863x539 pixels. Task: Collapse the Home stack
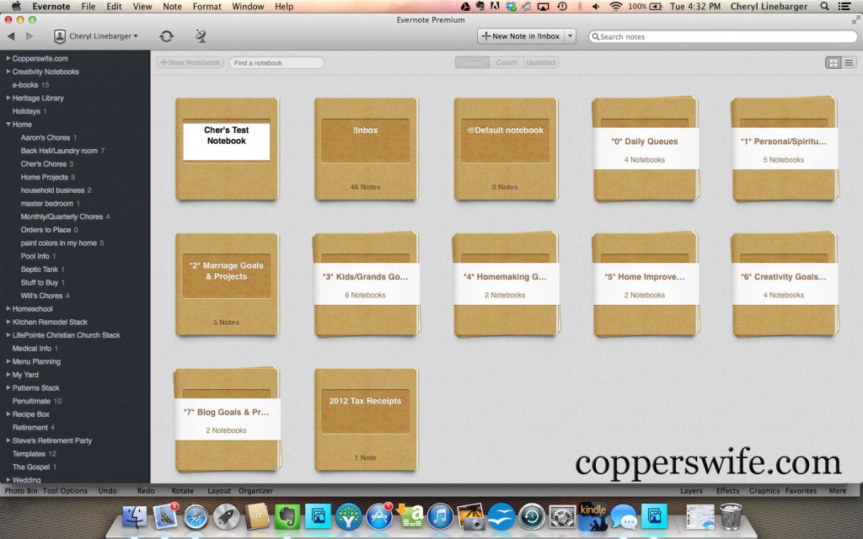pos(8,124)
